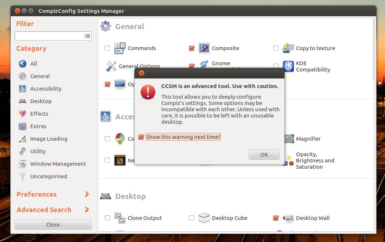Open the Composite plugin icon
This screenshot has height=242, width=385.
204,48
